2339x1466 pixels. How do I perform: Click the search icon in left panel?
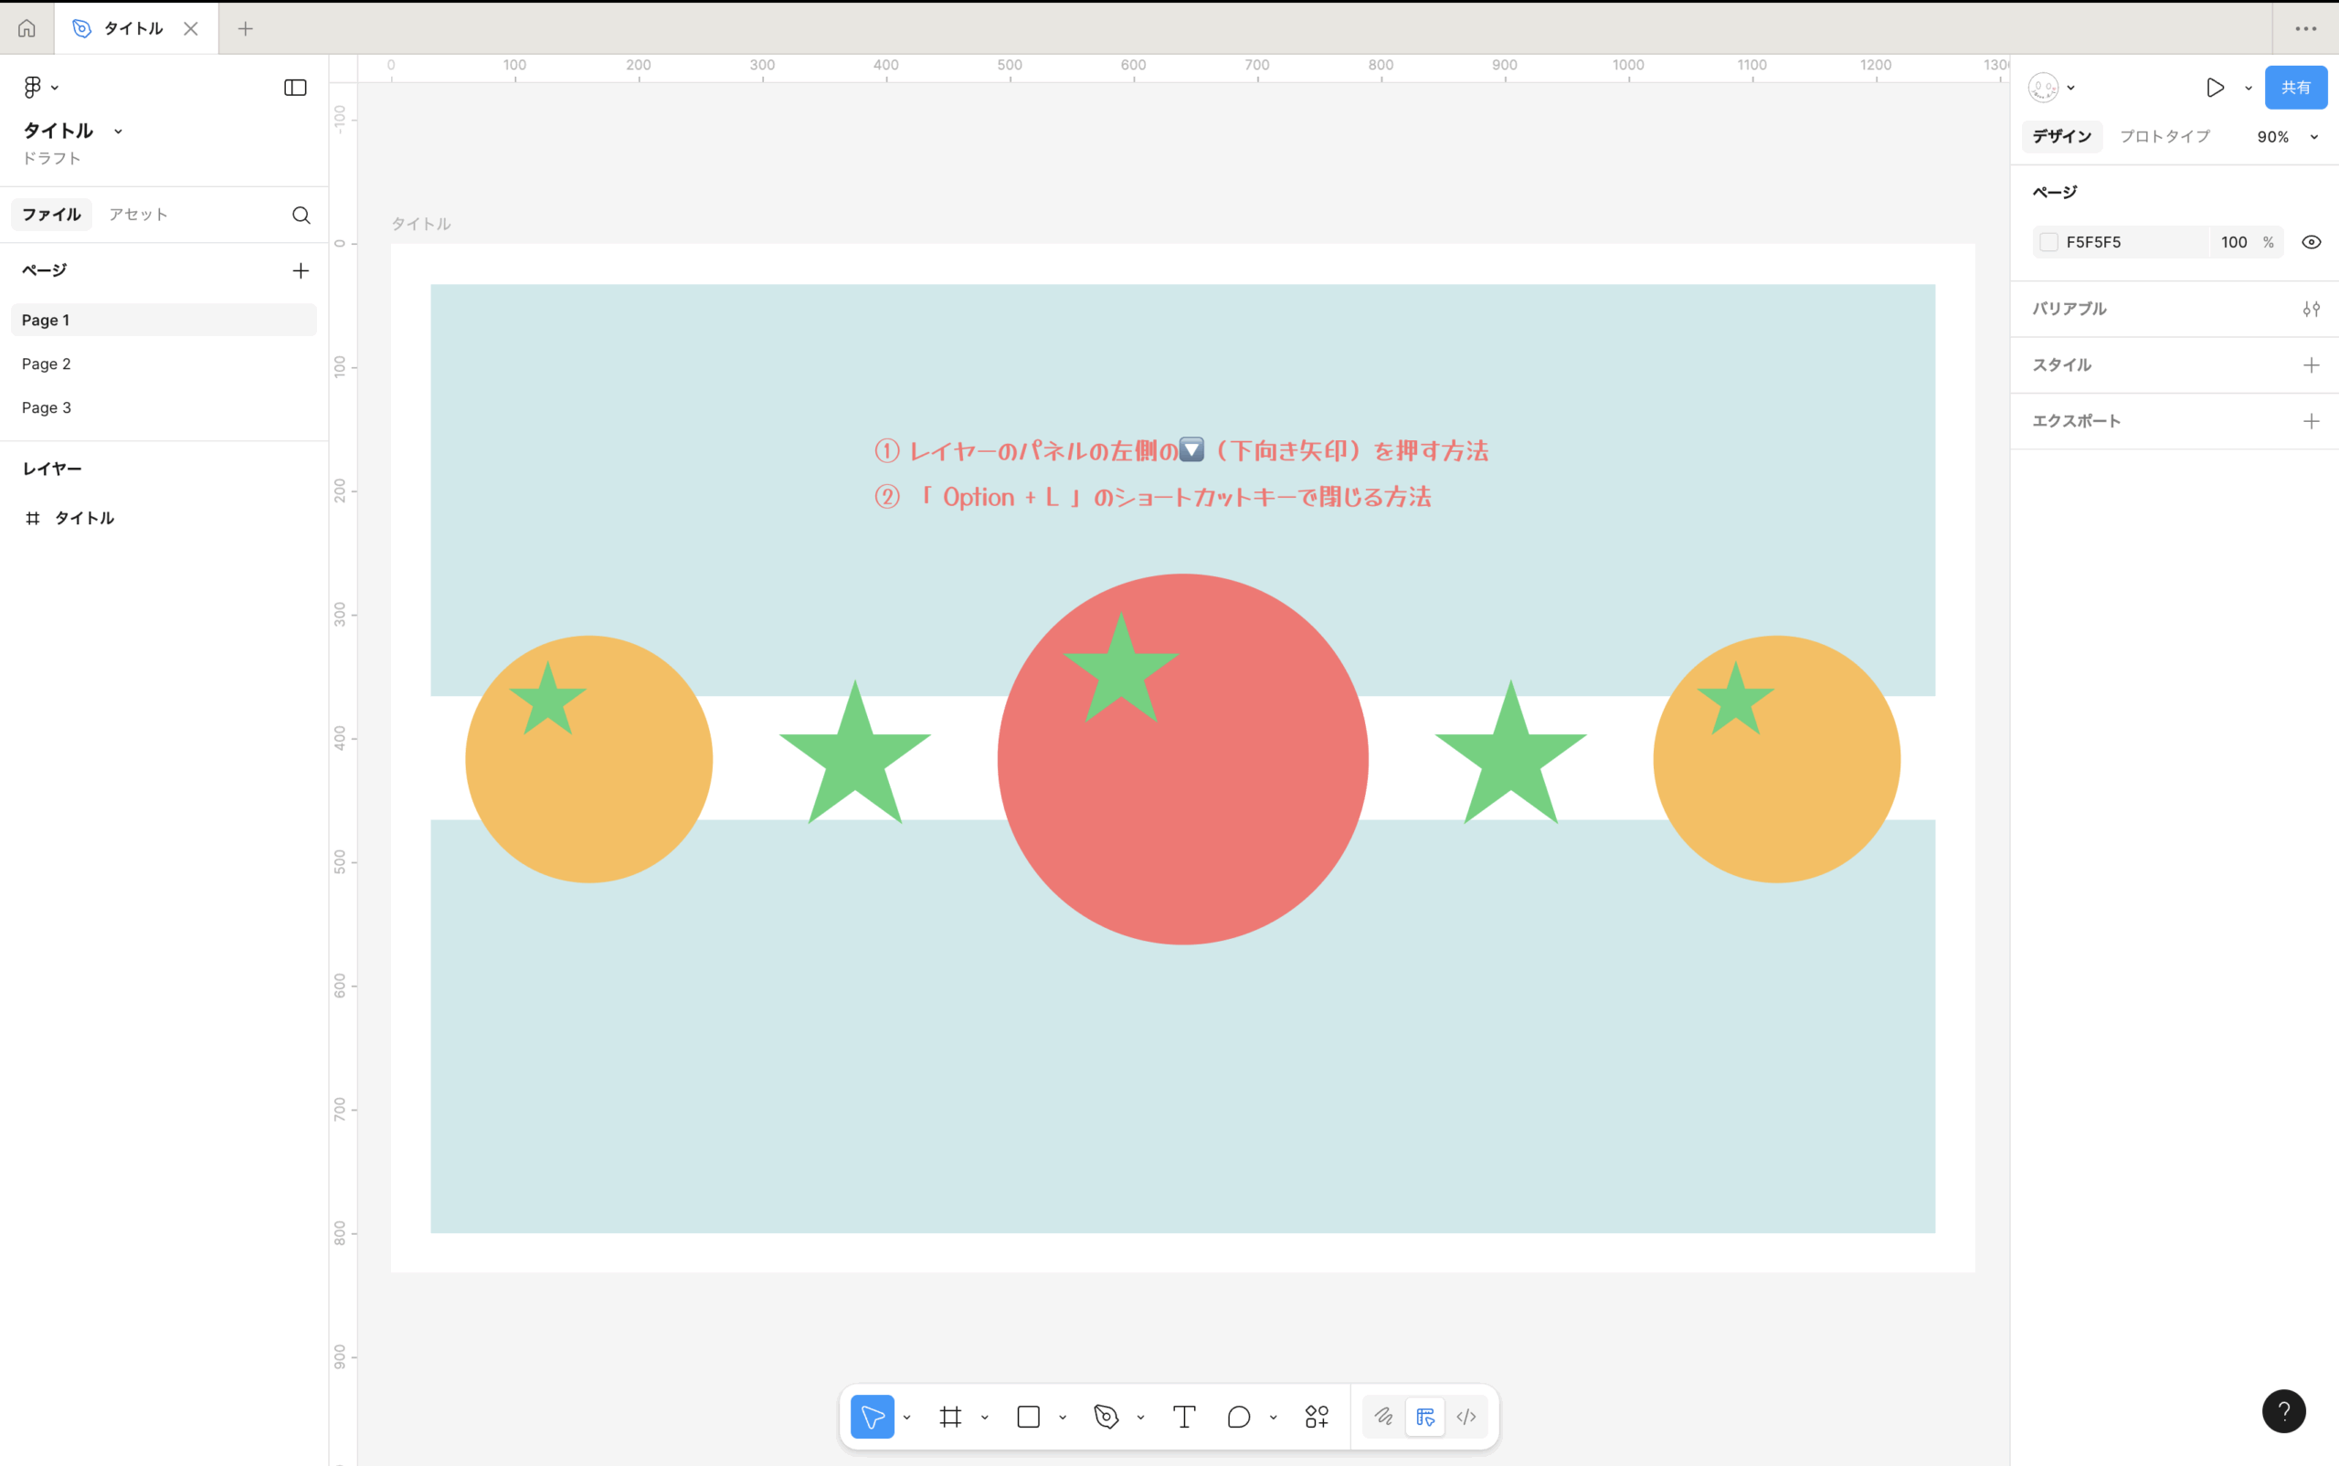[x=301, y=216]
